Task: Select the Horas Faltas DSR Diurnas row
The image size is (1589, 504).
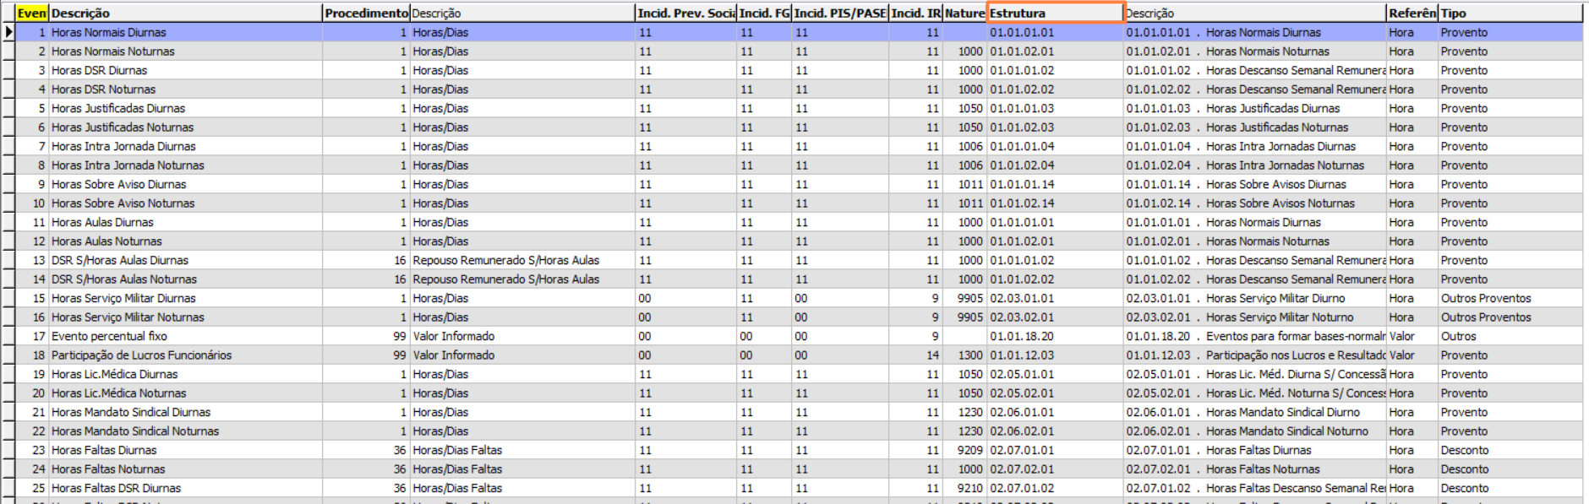Action: 116,488
